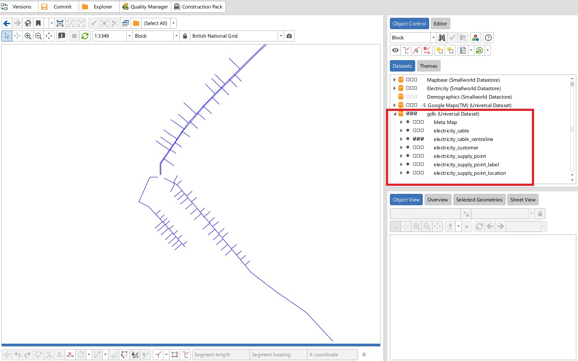The width and height of the screenshot is (578, 361).
Task: Click the line with pointer selectability icon
Action: coord(416,50)
